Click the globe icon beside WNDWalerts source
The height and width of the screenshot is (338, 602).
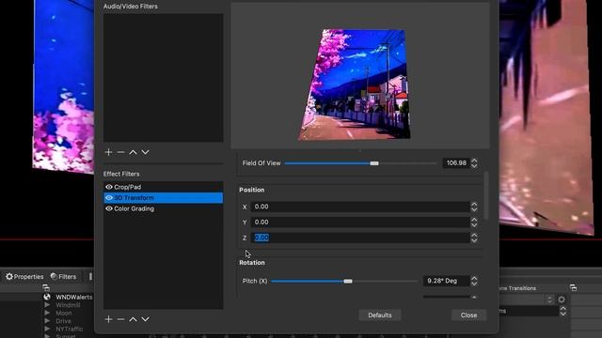[x=47, y=297]
